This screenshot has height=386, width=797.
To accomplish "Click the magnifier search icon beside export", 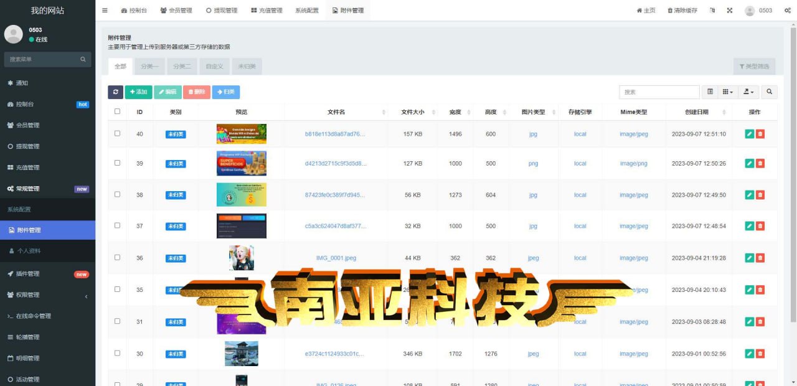I will [770, 92].
